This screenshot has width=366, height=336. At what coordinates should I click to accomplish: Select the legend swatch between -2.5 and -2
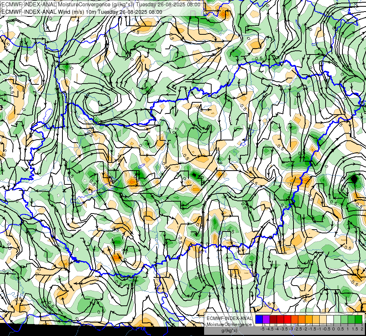click(x=302, y=319)
